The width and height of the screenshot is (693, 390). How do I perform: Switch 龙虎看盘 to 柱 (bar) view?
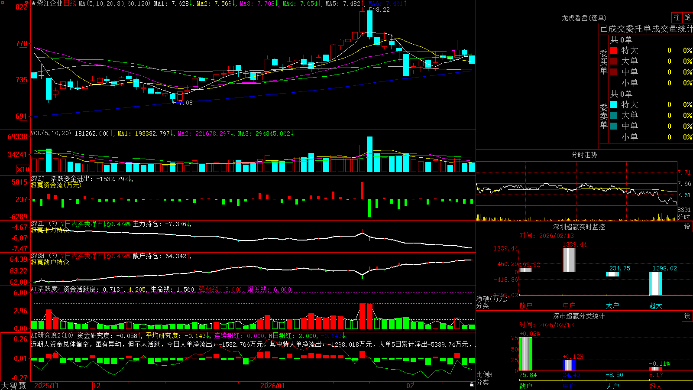(x=677, y=18)
